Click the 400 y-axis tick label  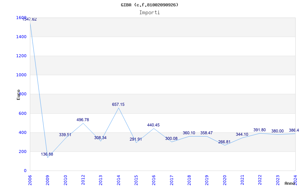pyautogui.click(x=22, y=132)
